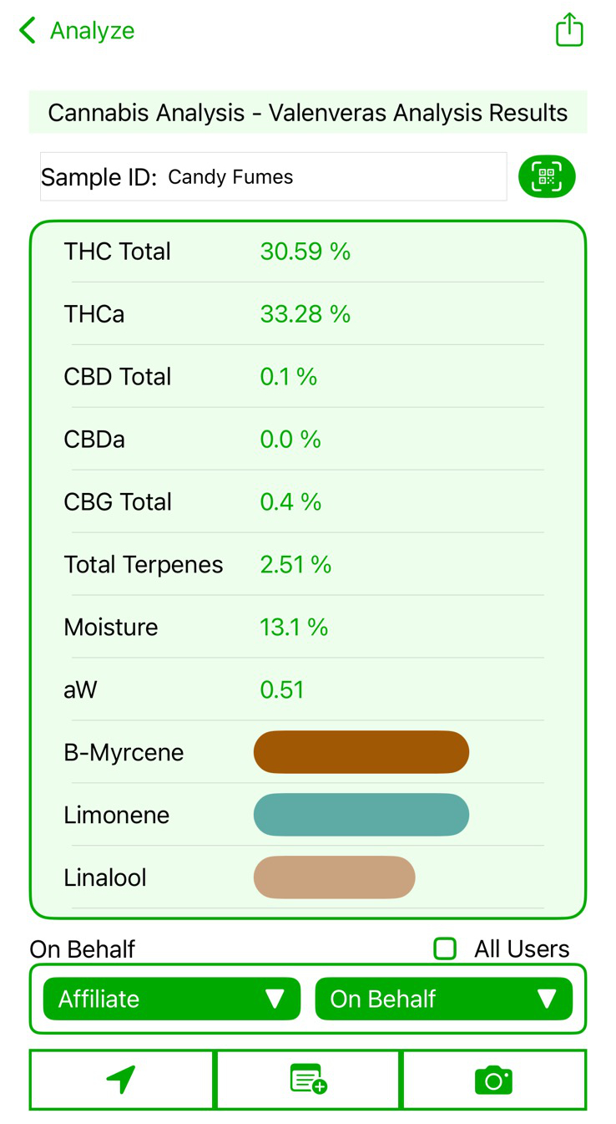616x1124 pixels.
Task: Select the Limonene teal bar
Action: click(361, 815)
